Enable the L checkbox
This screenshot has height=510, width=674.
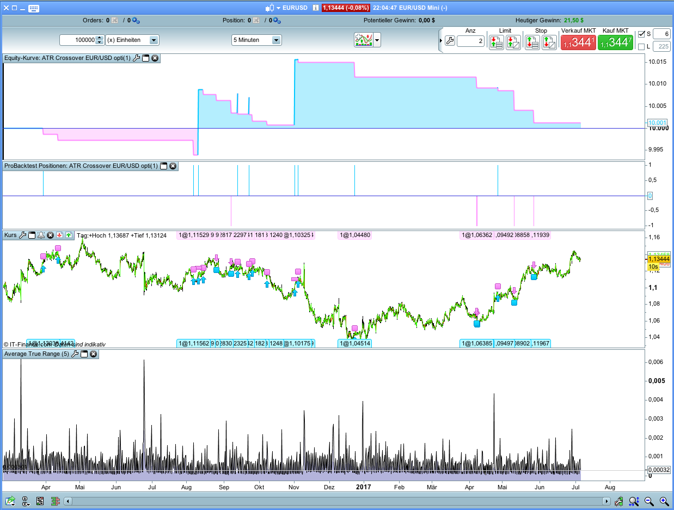[641, 47]
